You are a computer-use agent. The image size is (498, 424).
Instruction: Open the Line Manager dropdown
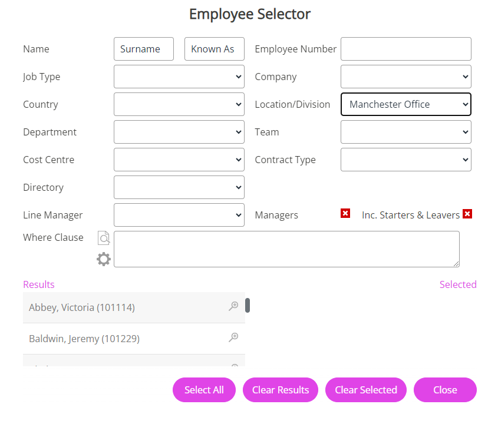point(179,215)
